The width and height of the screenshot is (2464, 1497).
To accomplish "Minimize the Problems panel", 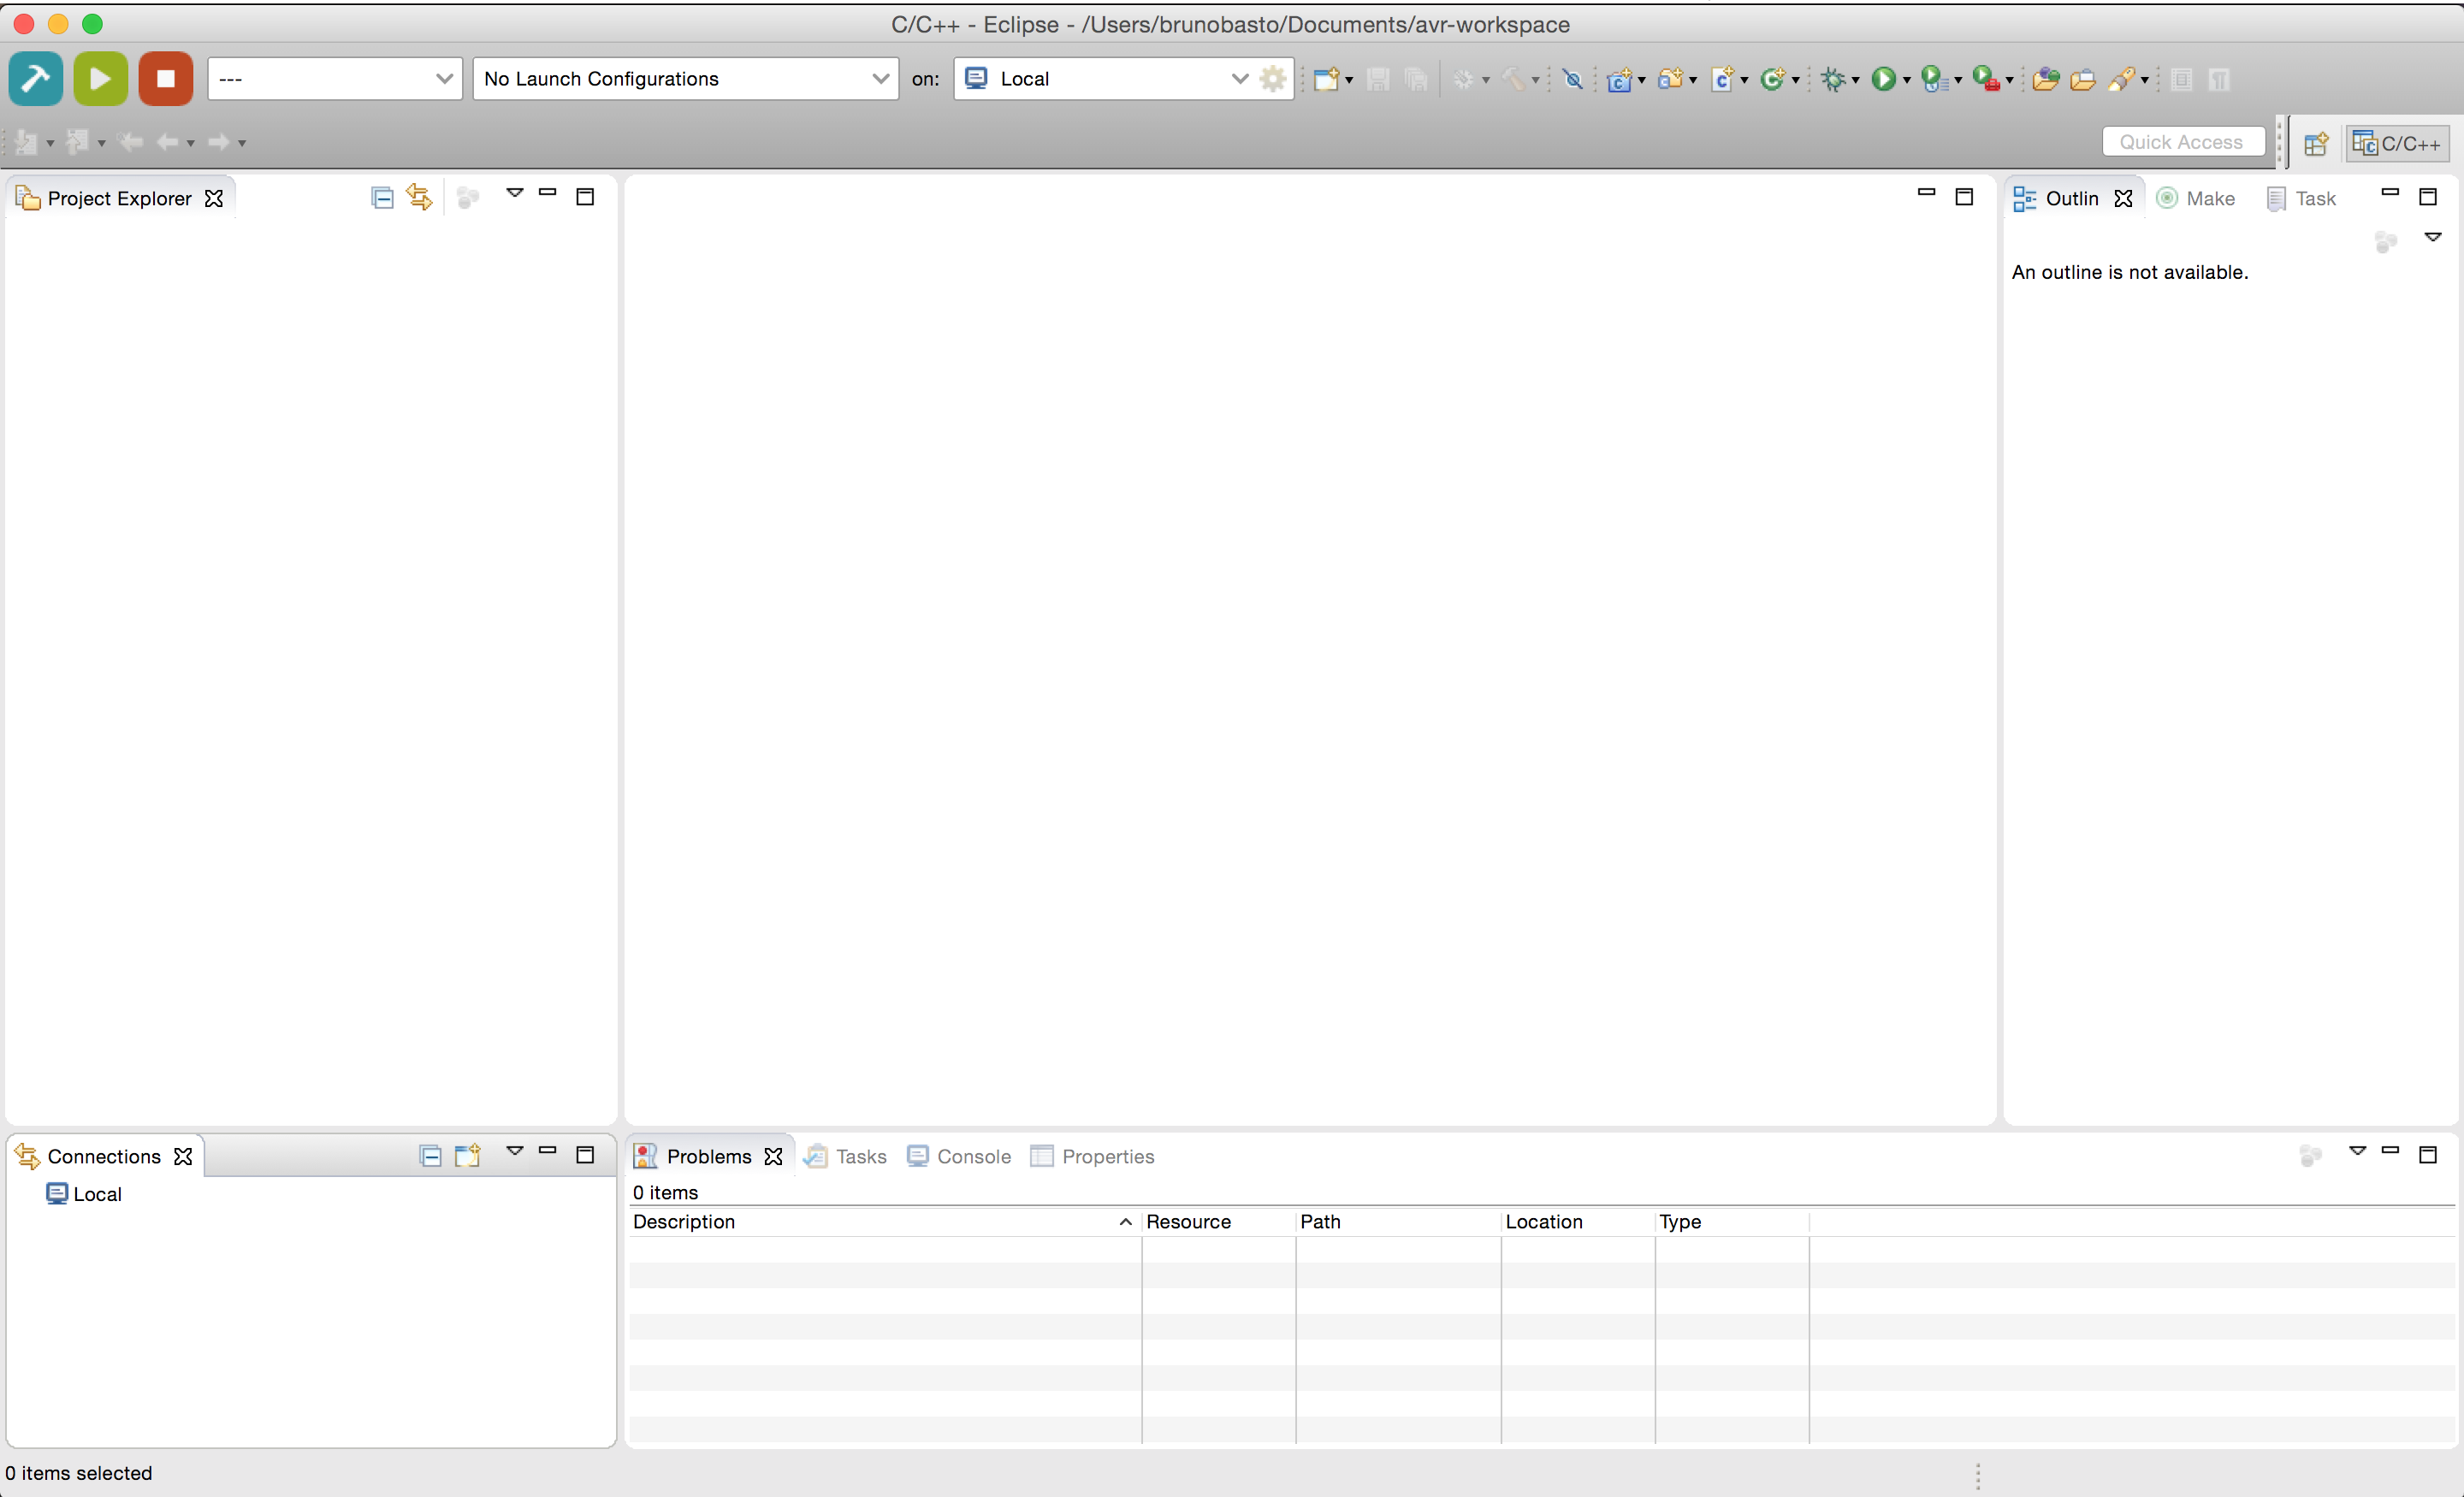I will click(2391, 1151).
